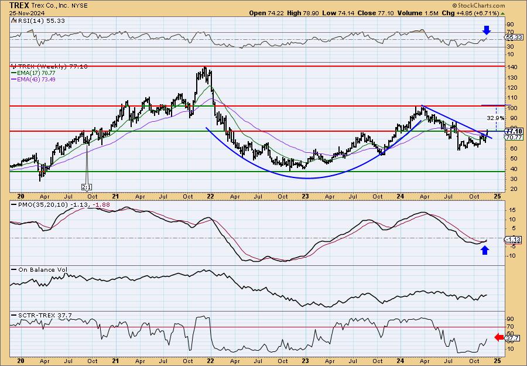This screenshot has height=366, width=527.
Task: Click the 'Close 77.10' value in header
Action: tap(375, 13)
